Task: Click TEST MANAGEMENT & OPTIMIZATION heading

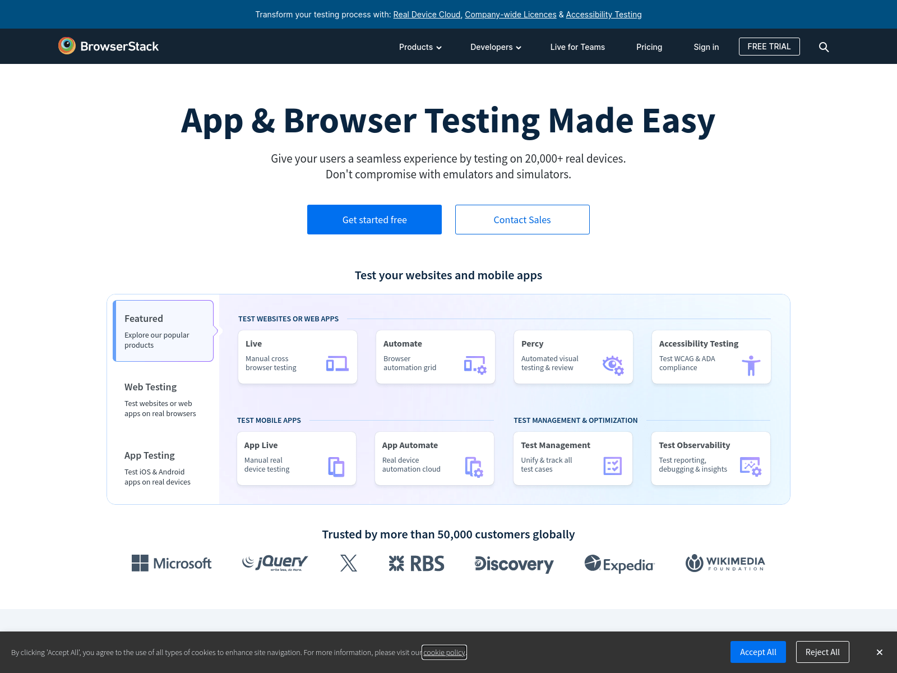Action: click(x=575, y=421)
